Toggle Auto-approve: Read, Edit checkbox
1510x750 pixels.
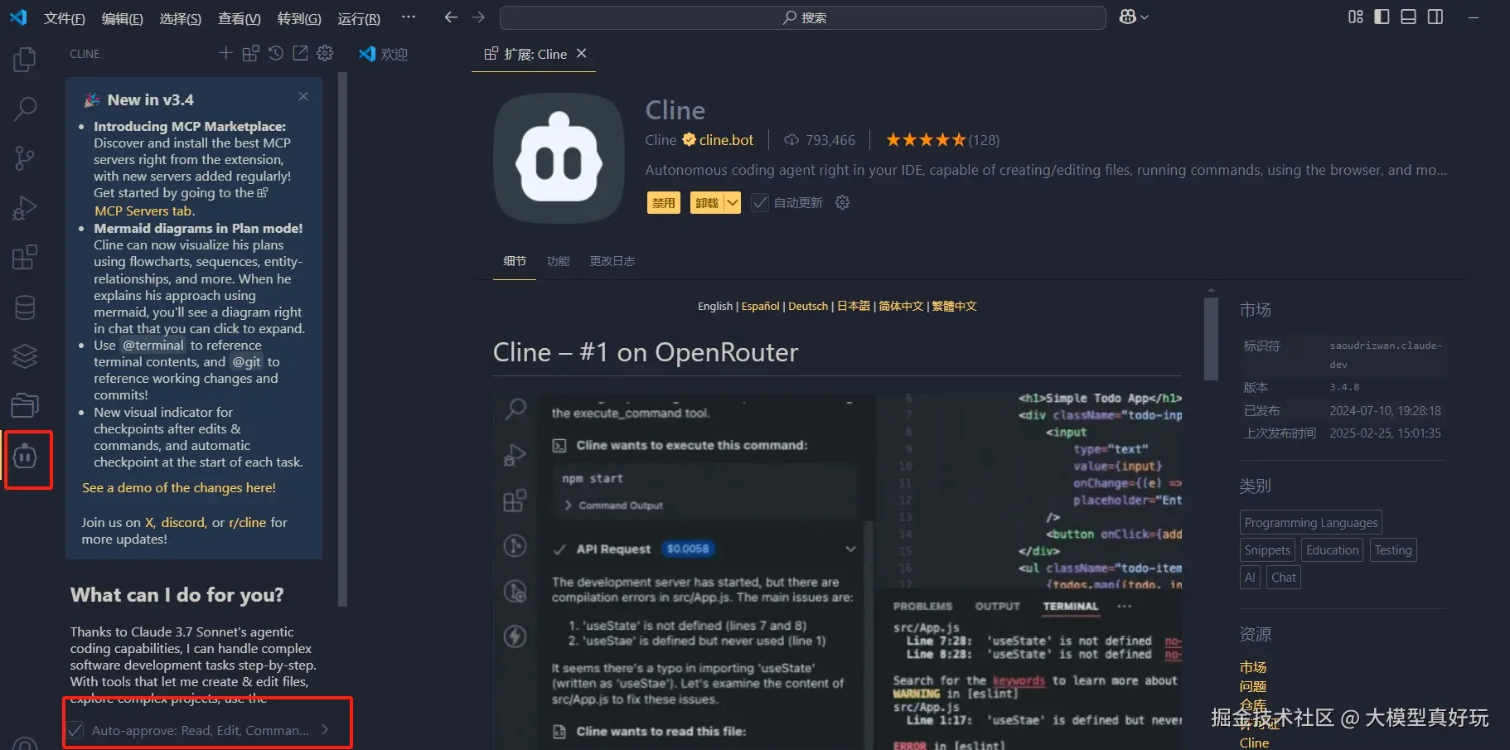tap(75, 730)
